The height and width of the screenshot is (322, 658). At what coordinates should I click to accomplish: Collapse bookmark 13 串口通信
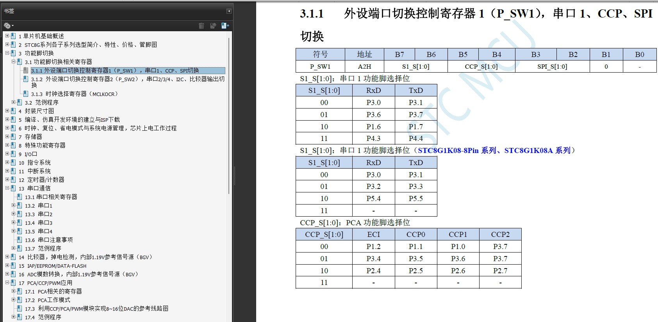tap(7, 188)
